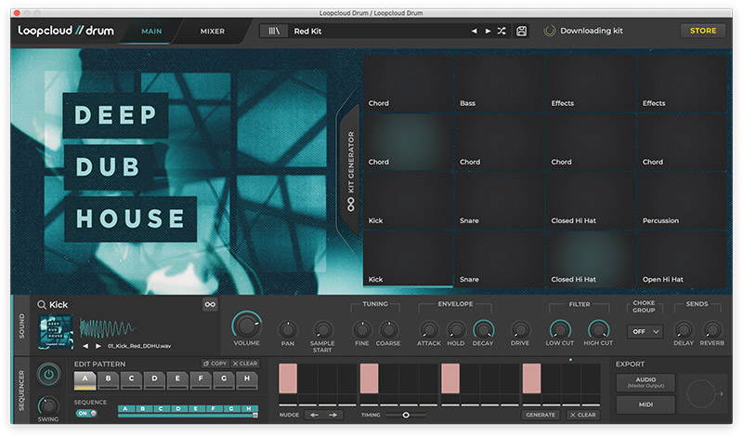Open the Choke Group OFF dropdown

tap(645, 332)
